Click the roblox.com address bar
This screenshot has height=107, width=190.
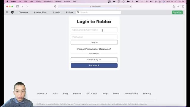(95, 7)
